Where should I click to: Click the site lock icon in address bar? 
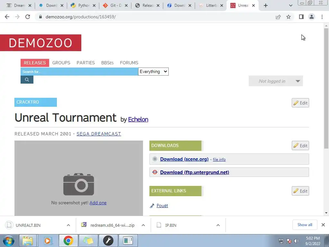[40, 17]
